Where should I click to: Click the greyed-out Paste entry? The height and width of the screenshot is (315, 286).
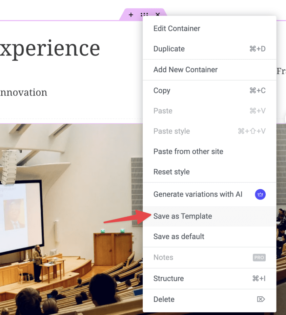click(163, 111)
